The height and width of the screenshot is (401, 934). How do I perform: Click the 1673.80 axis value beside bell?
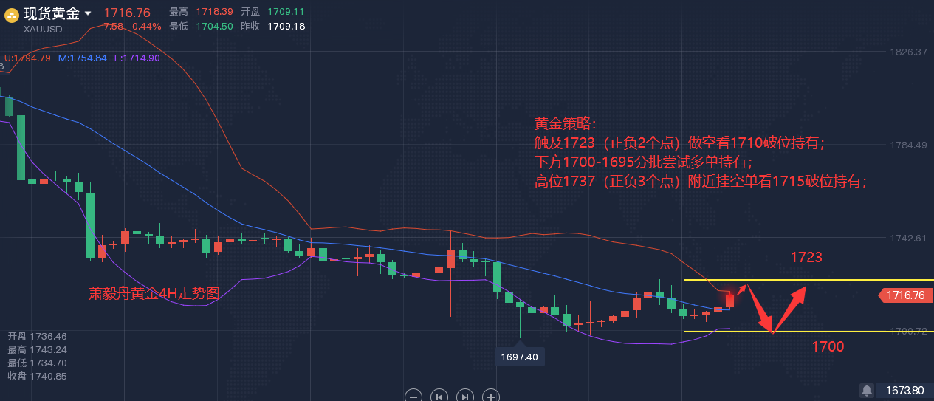click(905, 390)
